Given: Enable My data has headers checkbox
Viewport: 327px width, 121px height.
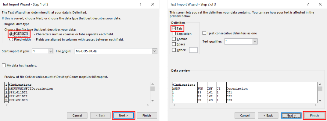Looking at the screenshot, I should 4,66.
